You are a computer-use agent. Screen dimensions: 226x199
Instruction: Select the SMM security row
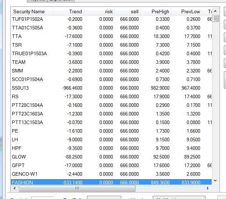(x=111, y=71)
